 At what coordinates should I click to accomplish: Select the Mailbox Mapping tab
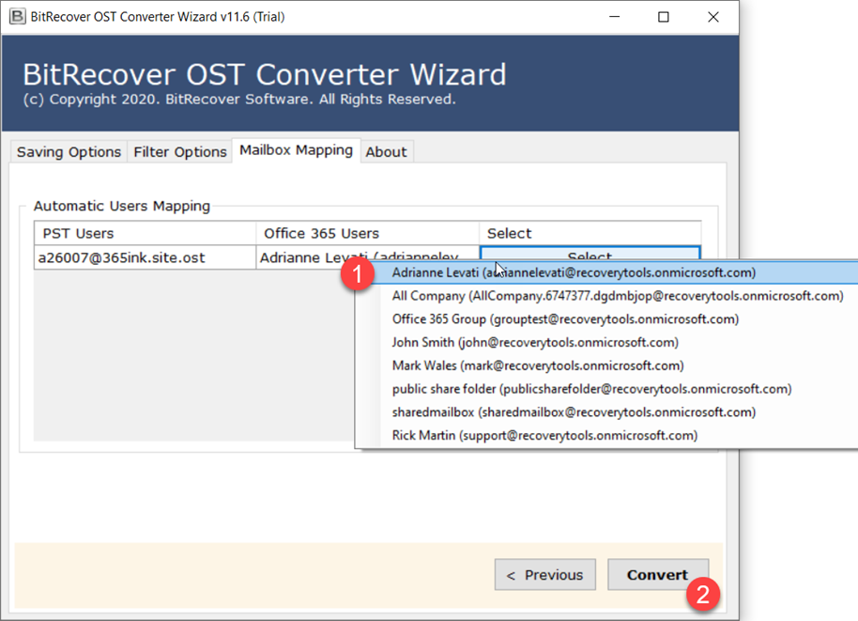(296, 150)
